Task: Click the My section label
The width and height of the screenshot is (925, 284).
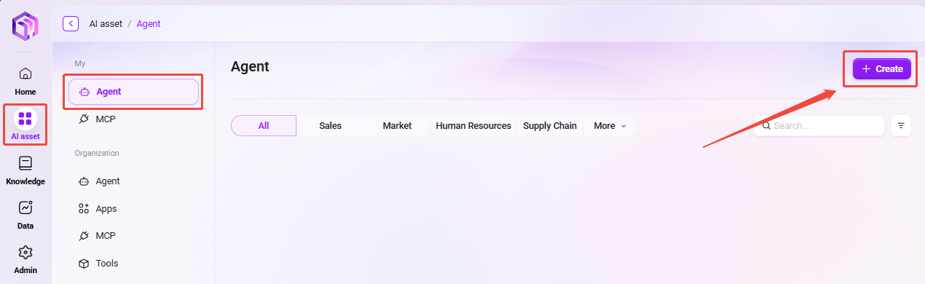Action: [x=80, y=64]
